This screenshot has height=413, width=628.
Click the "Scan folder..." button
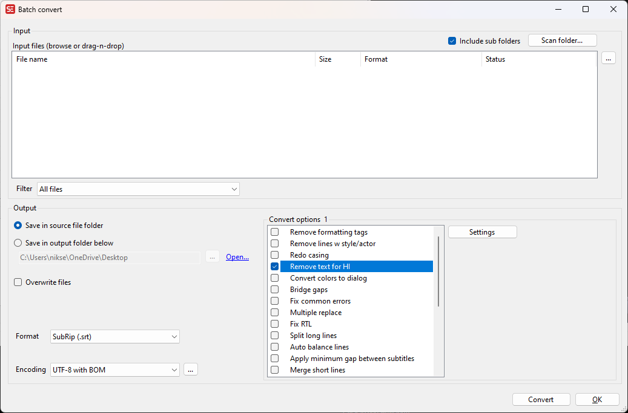562,40
